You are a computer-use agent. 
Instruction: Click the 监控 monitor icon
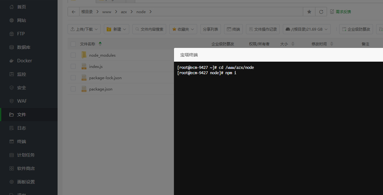[x=12, y=74]
